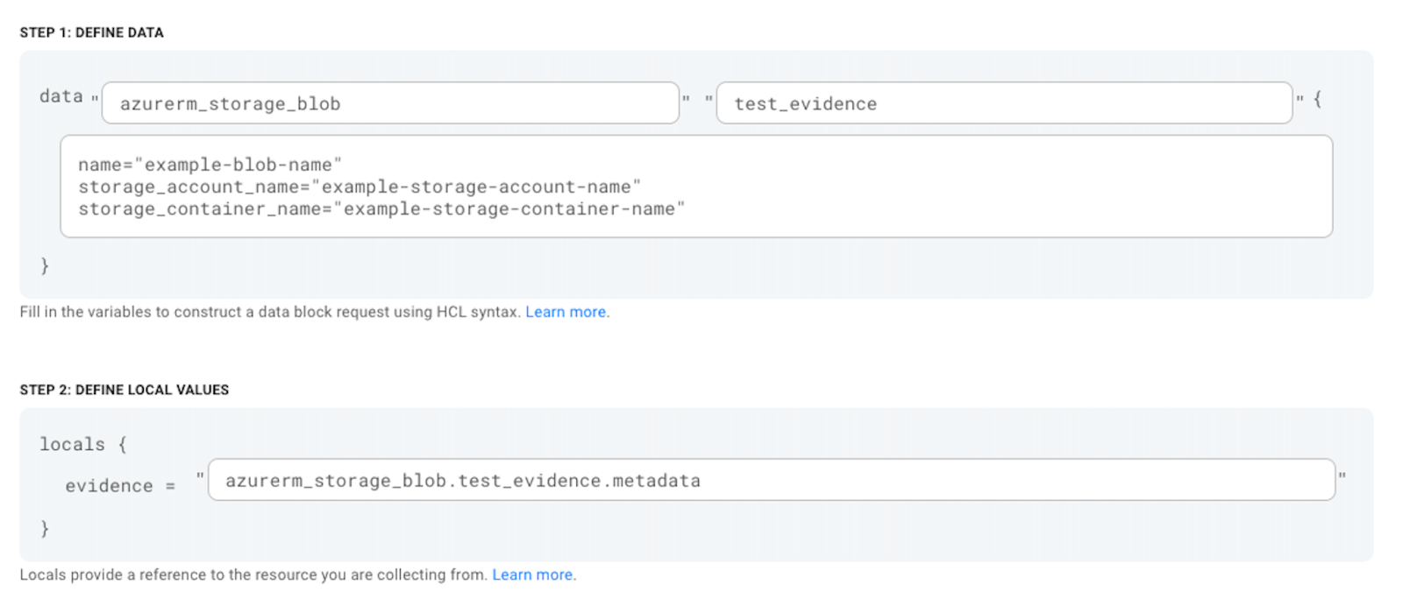
Task: Click the storage_account_name line
Action: click(360, 187)
